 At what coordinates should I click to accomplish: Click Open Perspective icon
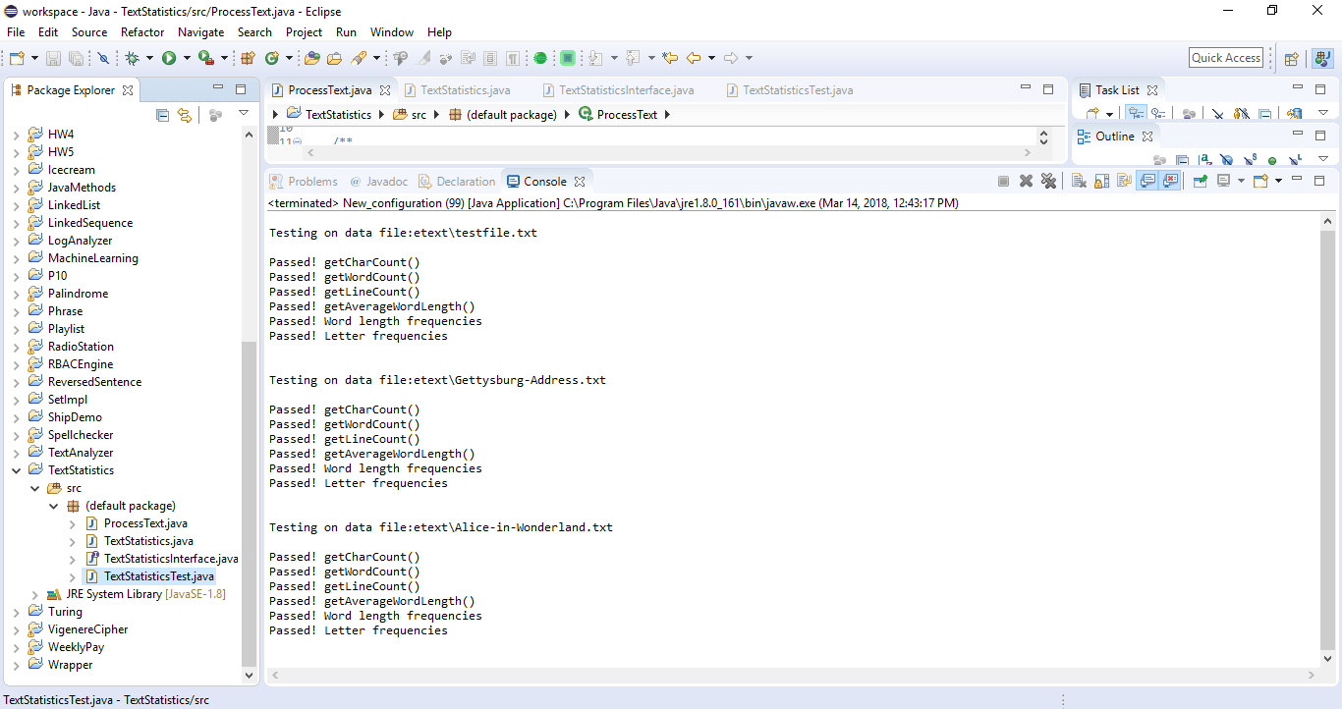(1292, 58)
